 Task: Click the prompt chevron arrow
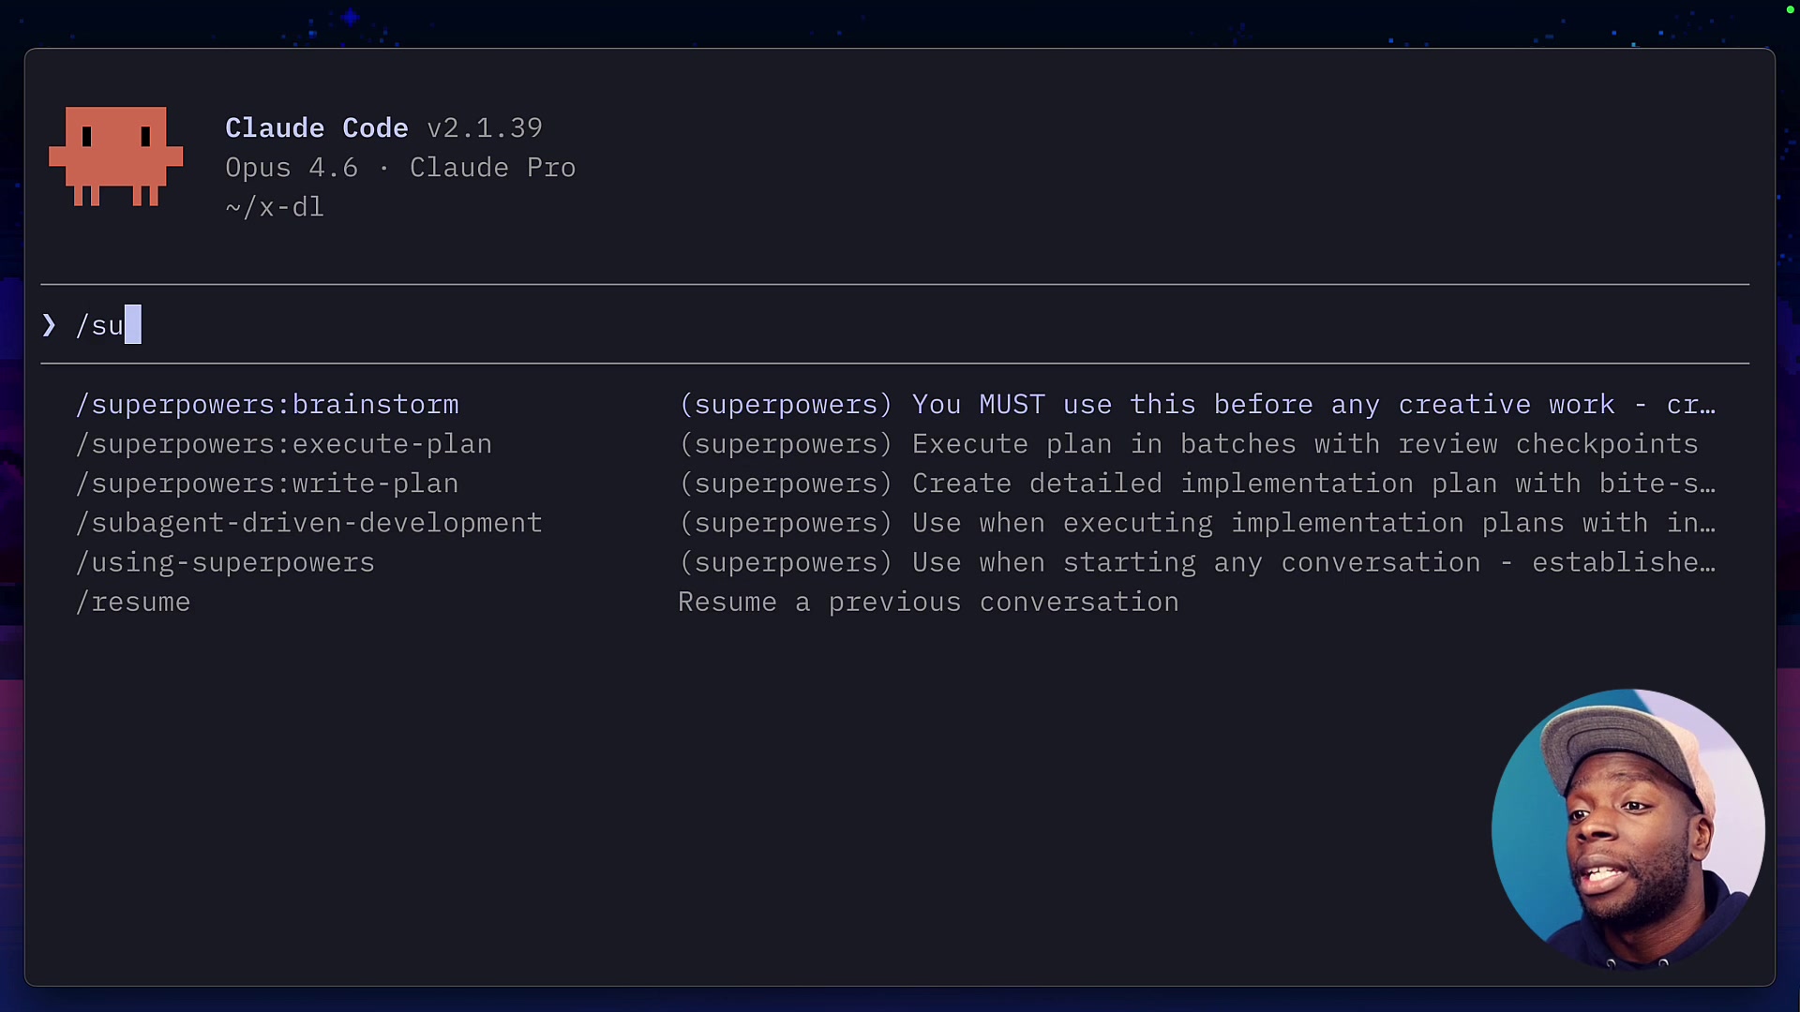pyautogui.click(x=49, y=325)
